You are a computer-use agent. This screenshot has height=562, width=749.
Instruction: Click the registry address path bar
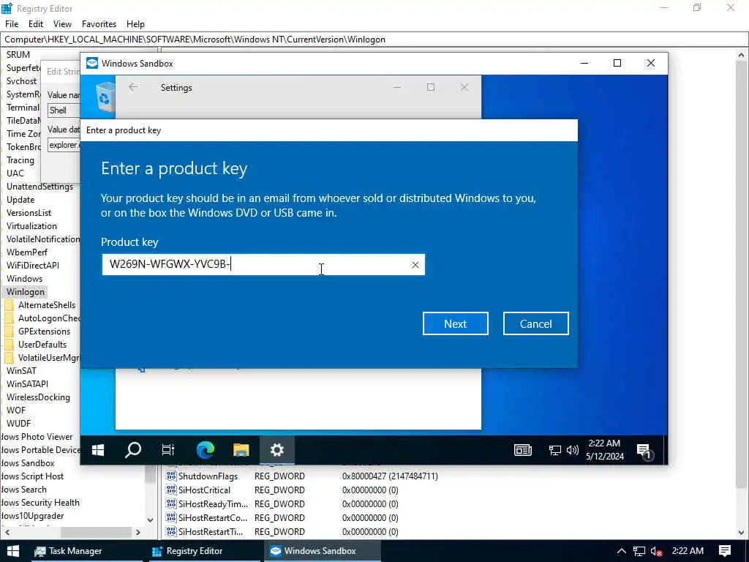point(374,40)
